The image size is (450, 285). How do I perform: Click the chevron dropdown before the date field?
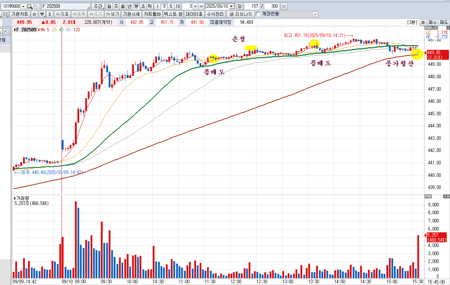pos(201,6)
